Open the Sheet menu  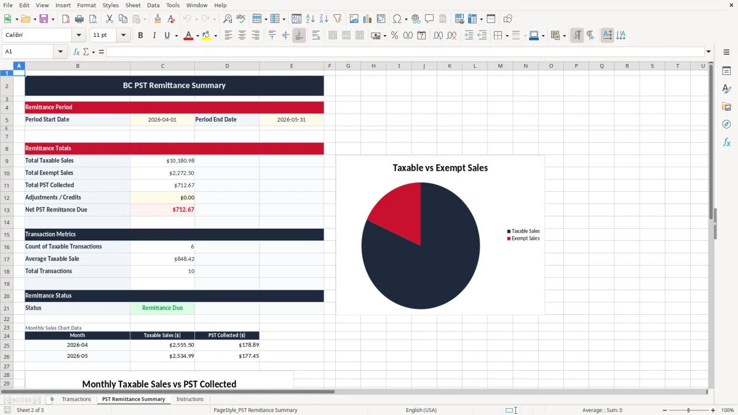pyautogui.click(x=133, y=5)
